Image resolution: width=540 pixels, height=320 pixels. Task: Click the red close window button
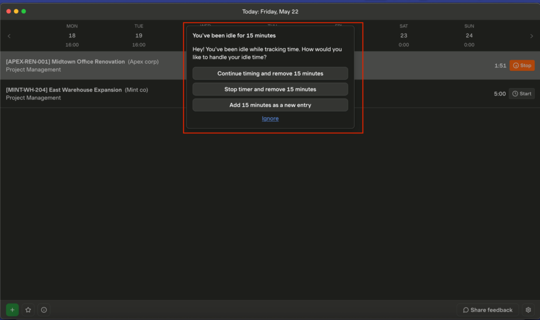point(8,12)
